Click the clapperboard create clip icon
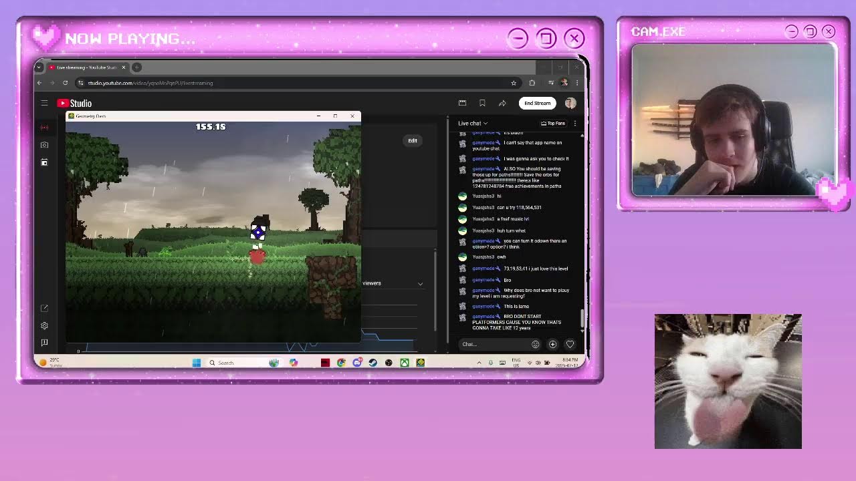Viewport: 856px width, 481px height. coord(462,103)
